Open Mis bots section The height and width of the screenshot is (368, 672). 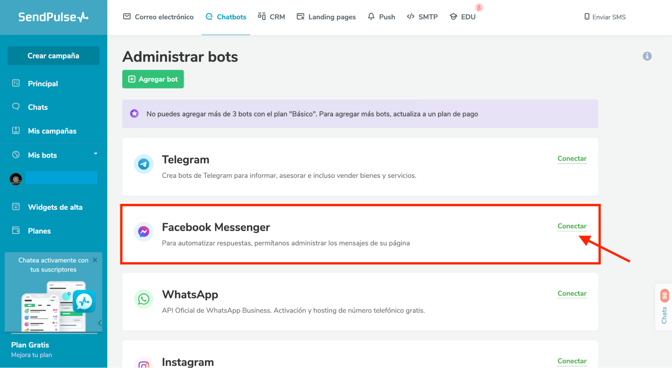click(42, 155)
